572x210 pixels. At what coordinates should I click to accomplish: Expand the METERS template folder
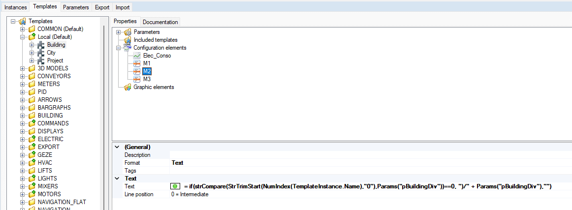23,84
